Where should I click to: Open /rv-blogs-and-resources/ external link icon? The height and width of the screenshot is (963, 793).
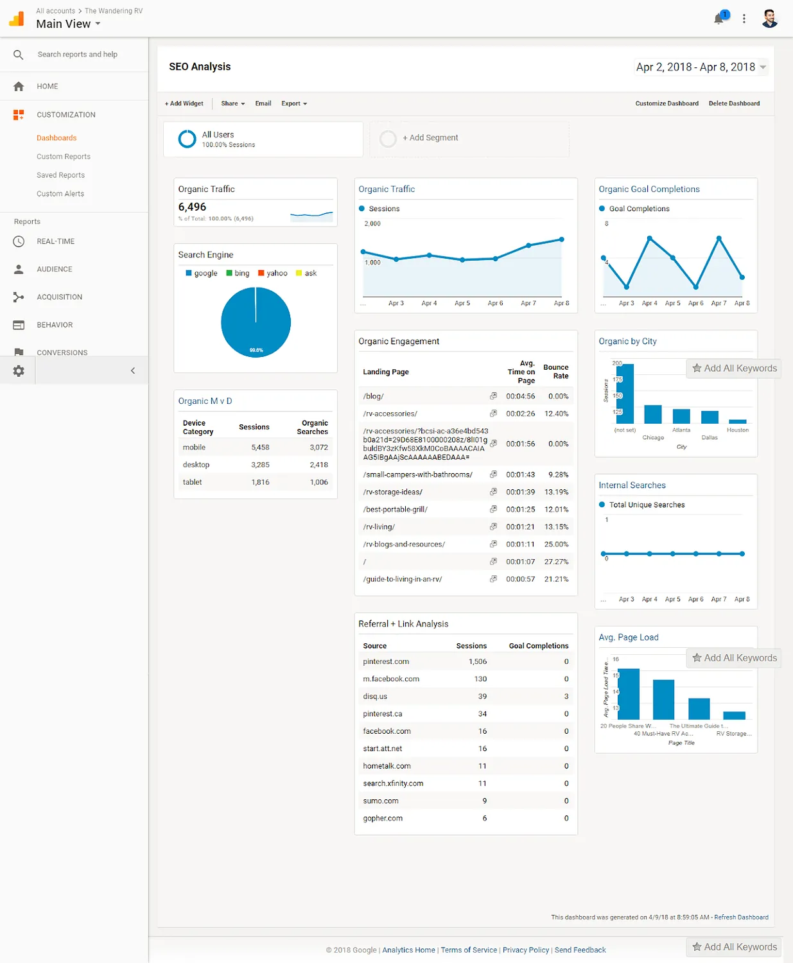pyautogui.click(x=493, y=544)
